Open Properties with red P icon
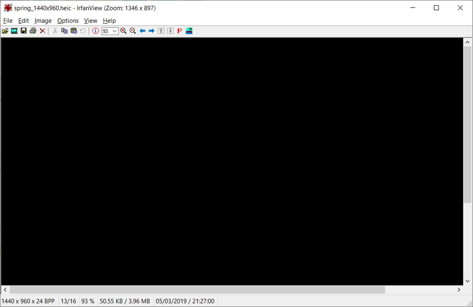Screen dimensions: 473x307 pos(179,31)
